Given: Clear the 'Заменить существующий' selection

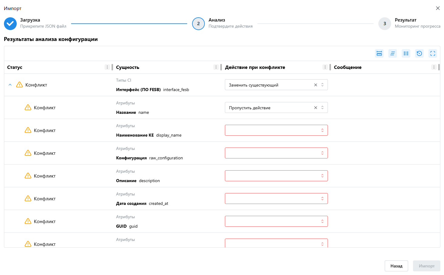Looking at the screenshot, I should click(x=315, y=85).
